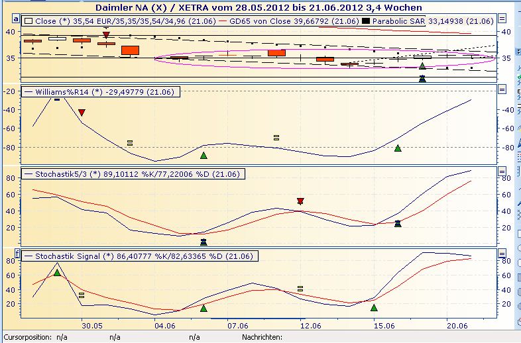This screenshot has width=521, height=343.
Task: Click green triangle at 06.06 in Stochastik Signal
Action: (203, 309)
